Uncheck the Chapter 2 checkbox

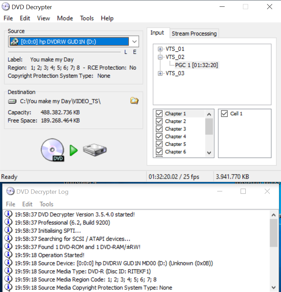(159, 121)
